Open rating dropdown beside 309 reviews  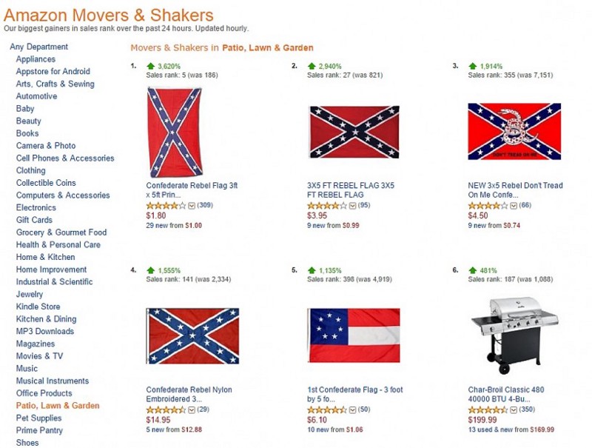[x=192, y=205]
